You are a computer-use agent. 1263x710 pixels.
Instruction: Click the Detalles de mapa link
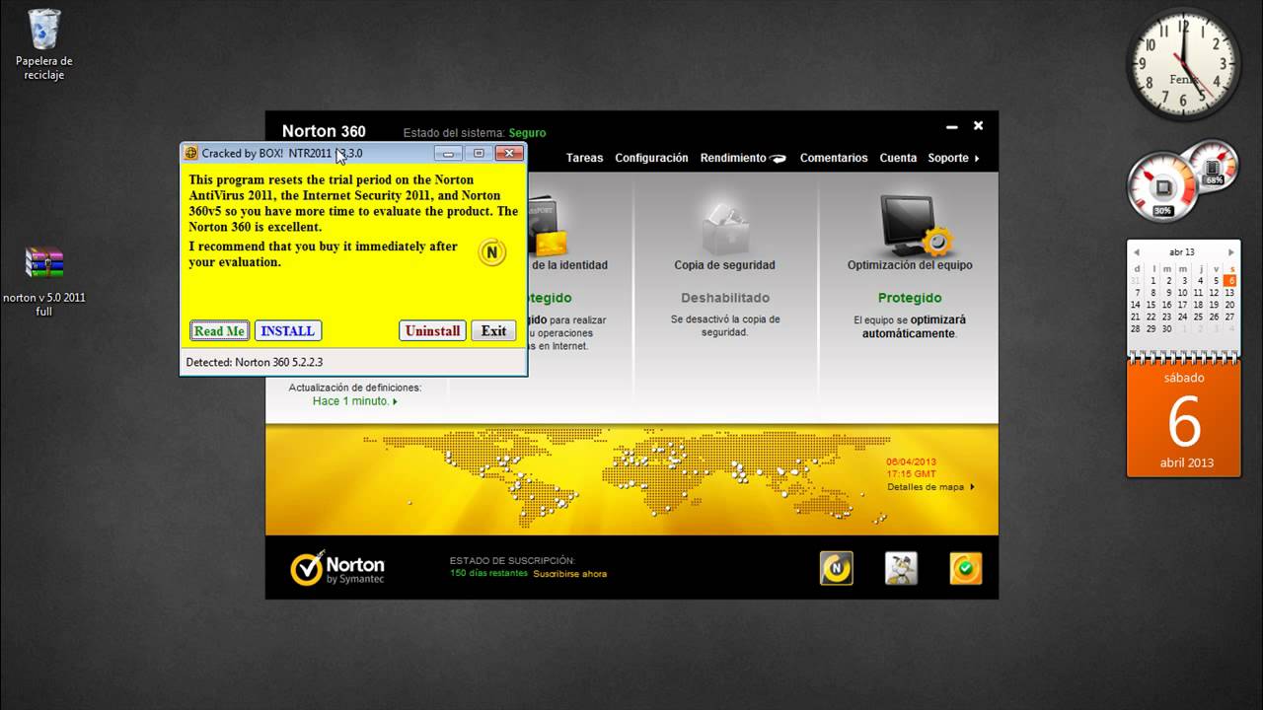point(926,487)
